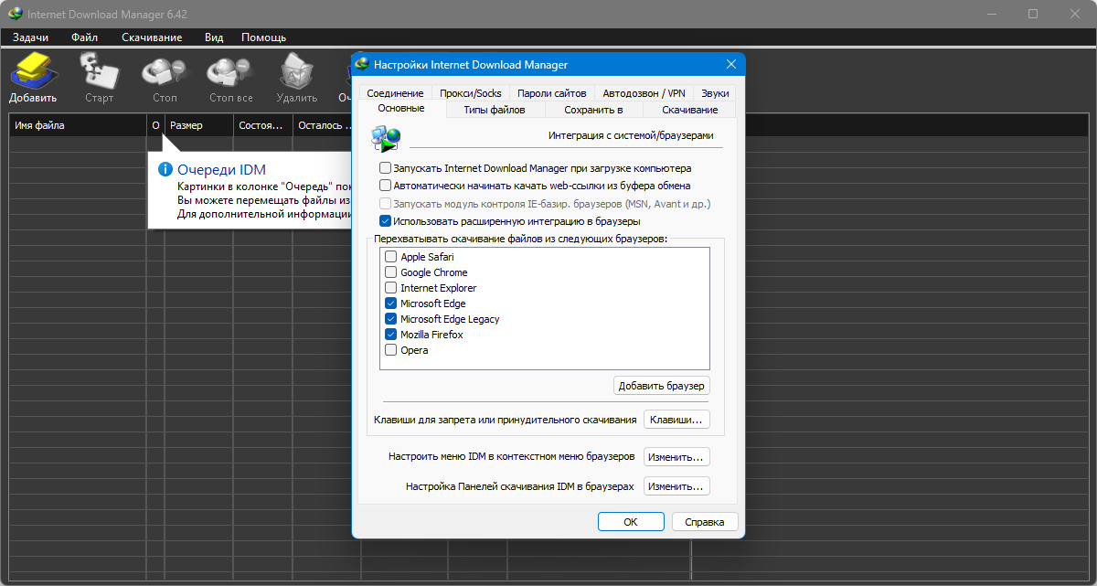
Task: Maximize the main IDM window
Action: (x=1033, y=14)
